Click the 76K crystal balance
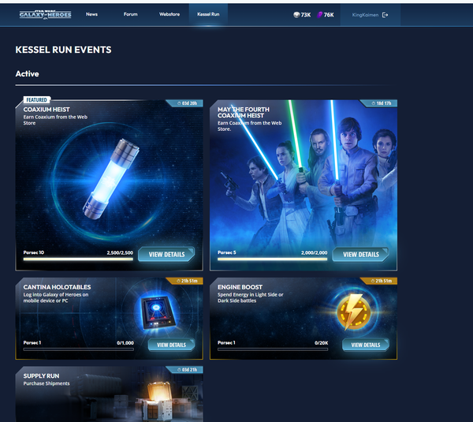Viewport: 473px width, 422px height. coord(329,15)
